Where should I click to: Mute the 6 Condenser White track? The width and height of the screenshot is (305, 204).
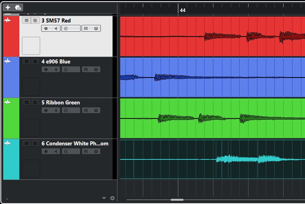coord(27,143)
